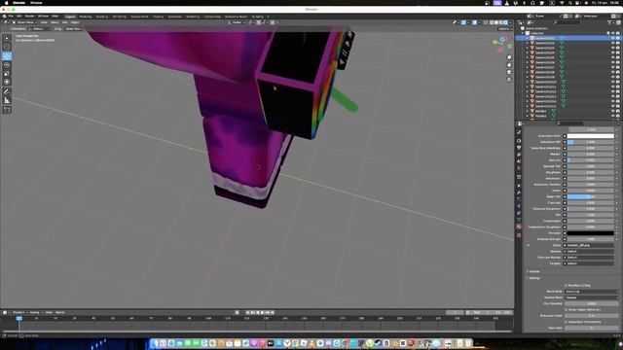623x350 pixels.
Task: Click Options button in viewport header
Action: pyautogui.click(x=504, y=29)
